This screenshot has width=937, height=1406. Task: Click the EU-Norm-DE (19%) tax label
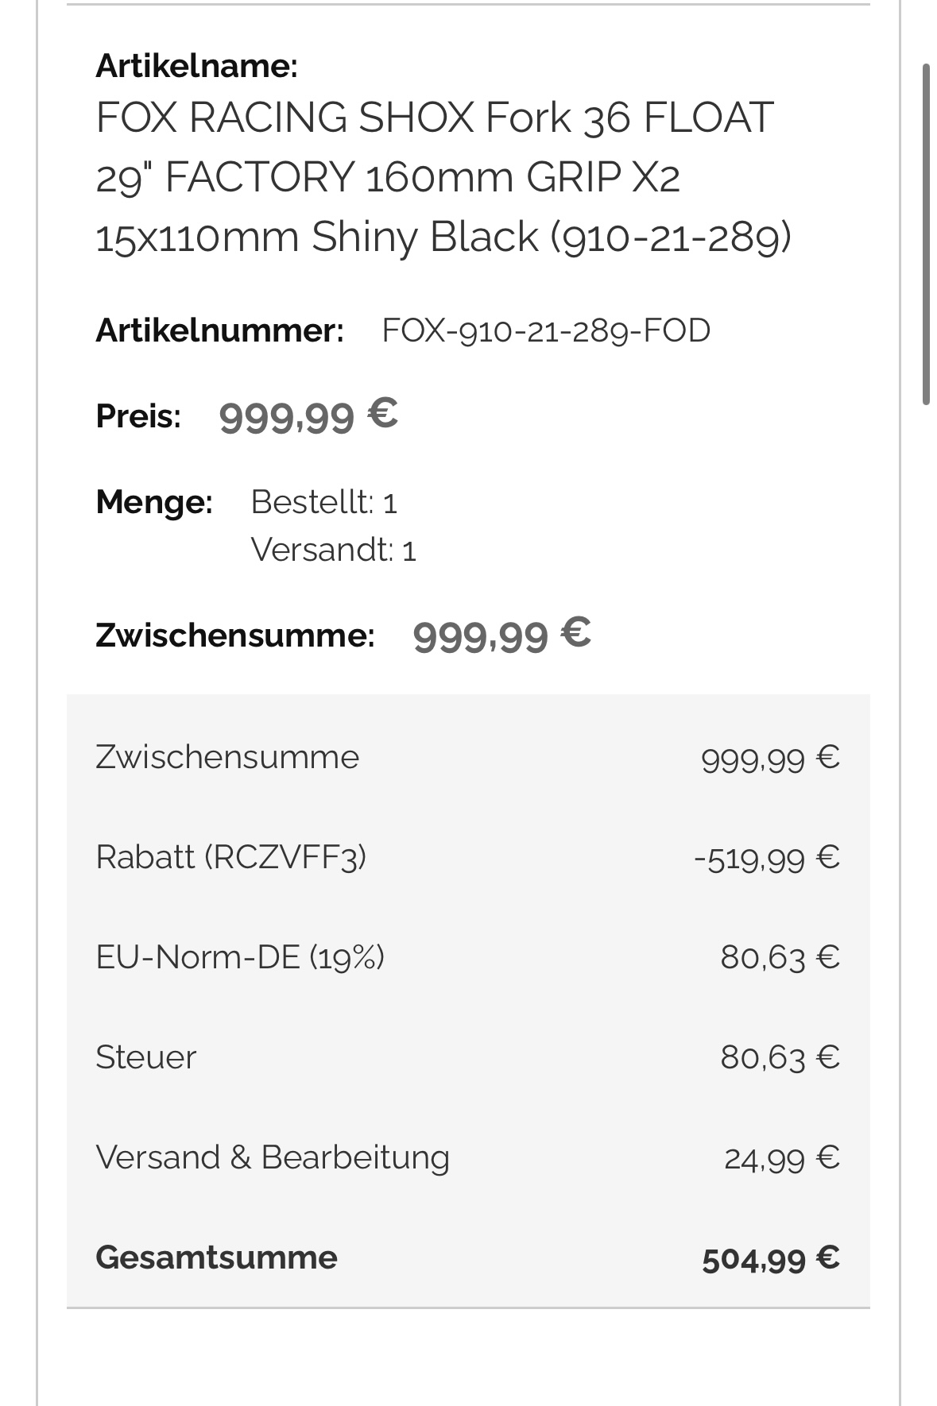coord(239,957)
